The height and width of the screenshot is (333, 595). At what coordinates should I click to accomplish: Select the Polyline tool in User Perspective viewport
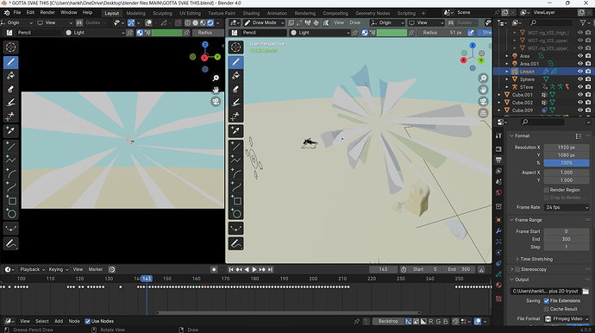pos(235,160)
